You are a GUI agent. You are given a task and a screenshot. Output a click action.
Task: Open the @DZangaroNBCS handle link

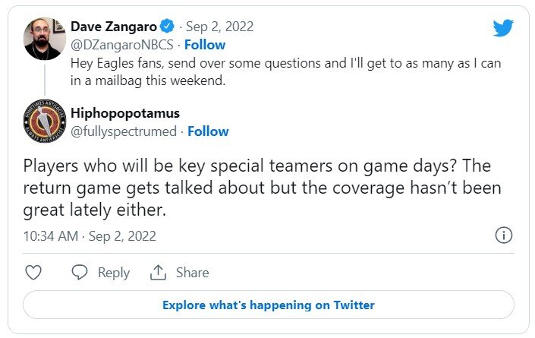pyautogui.click(x=121, y=45)
